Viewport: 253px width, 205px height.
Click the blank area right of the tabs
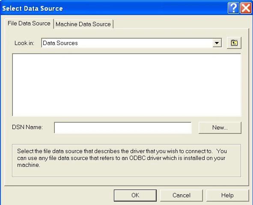tap(181, 24)
